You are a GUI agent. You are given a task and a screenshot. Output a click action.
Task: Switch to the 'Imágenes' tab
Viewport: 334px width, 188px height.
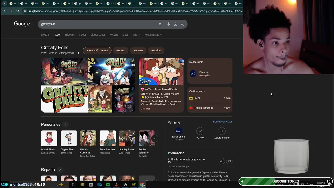[69, 35]
